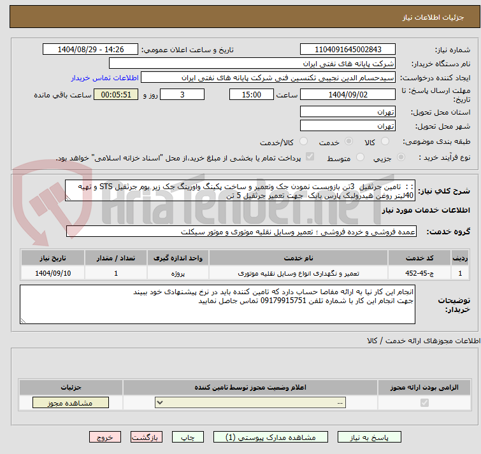
Task: Click the remaining days field showing 3
Action: [182, 94]
